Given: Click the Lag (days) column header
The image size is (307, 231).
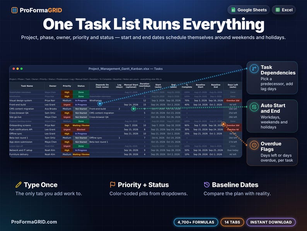Looking at the screenshot, I should click(119, 86).
